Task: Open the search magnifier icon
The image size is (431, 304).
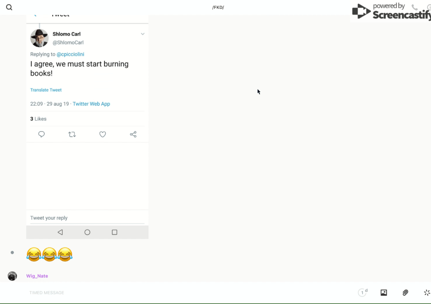Action: pyautogui.click(x=9, y=7)
